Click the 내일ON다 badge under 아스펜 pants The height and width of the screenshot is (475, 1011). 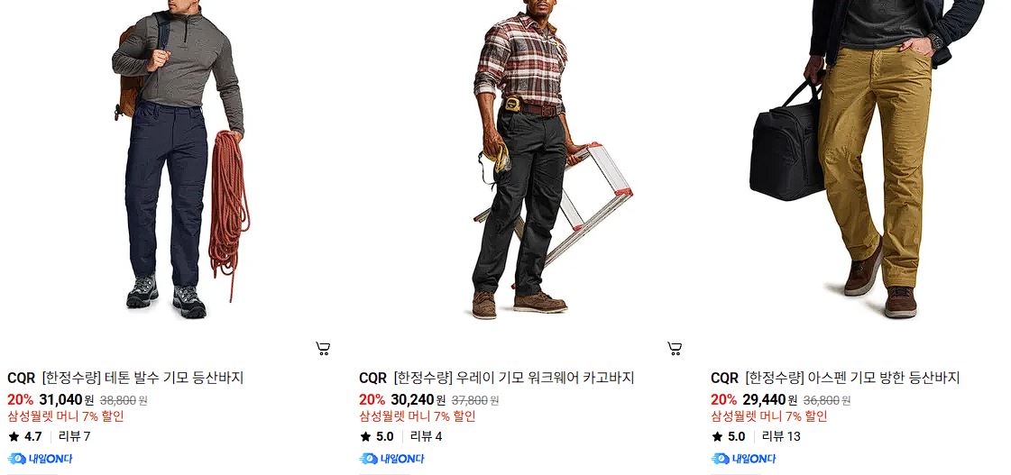tap(743, 459)
